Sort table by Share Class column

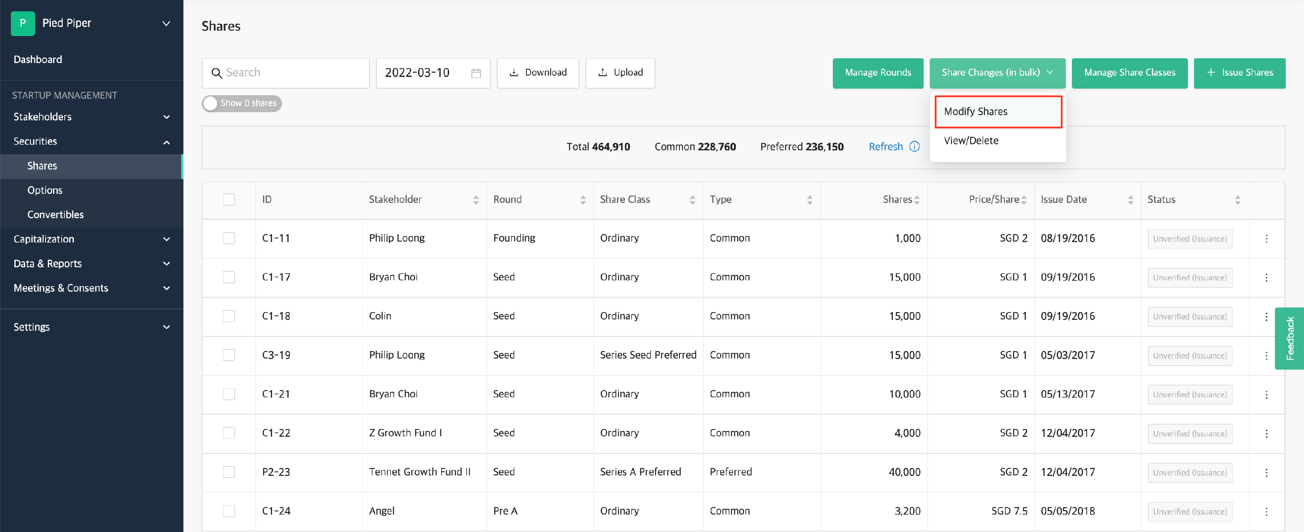pyautogui.click(x=692, y=200)
